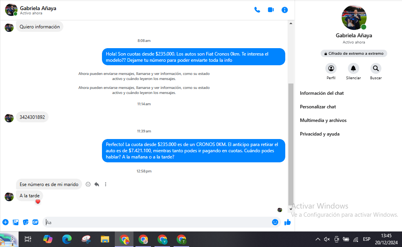This screenshot has height=247, width=402.
Task: Click the muted volume icon in tray
Action: [327, 239]
